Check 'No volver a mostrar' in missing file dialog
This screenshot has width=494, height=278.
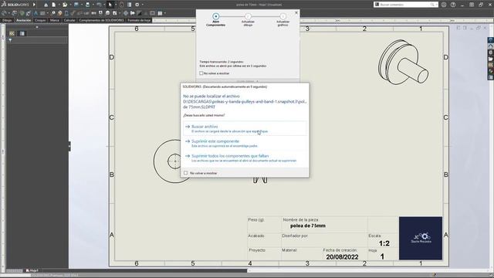(x=185, y=173)
